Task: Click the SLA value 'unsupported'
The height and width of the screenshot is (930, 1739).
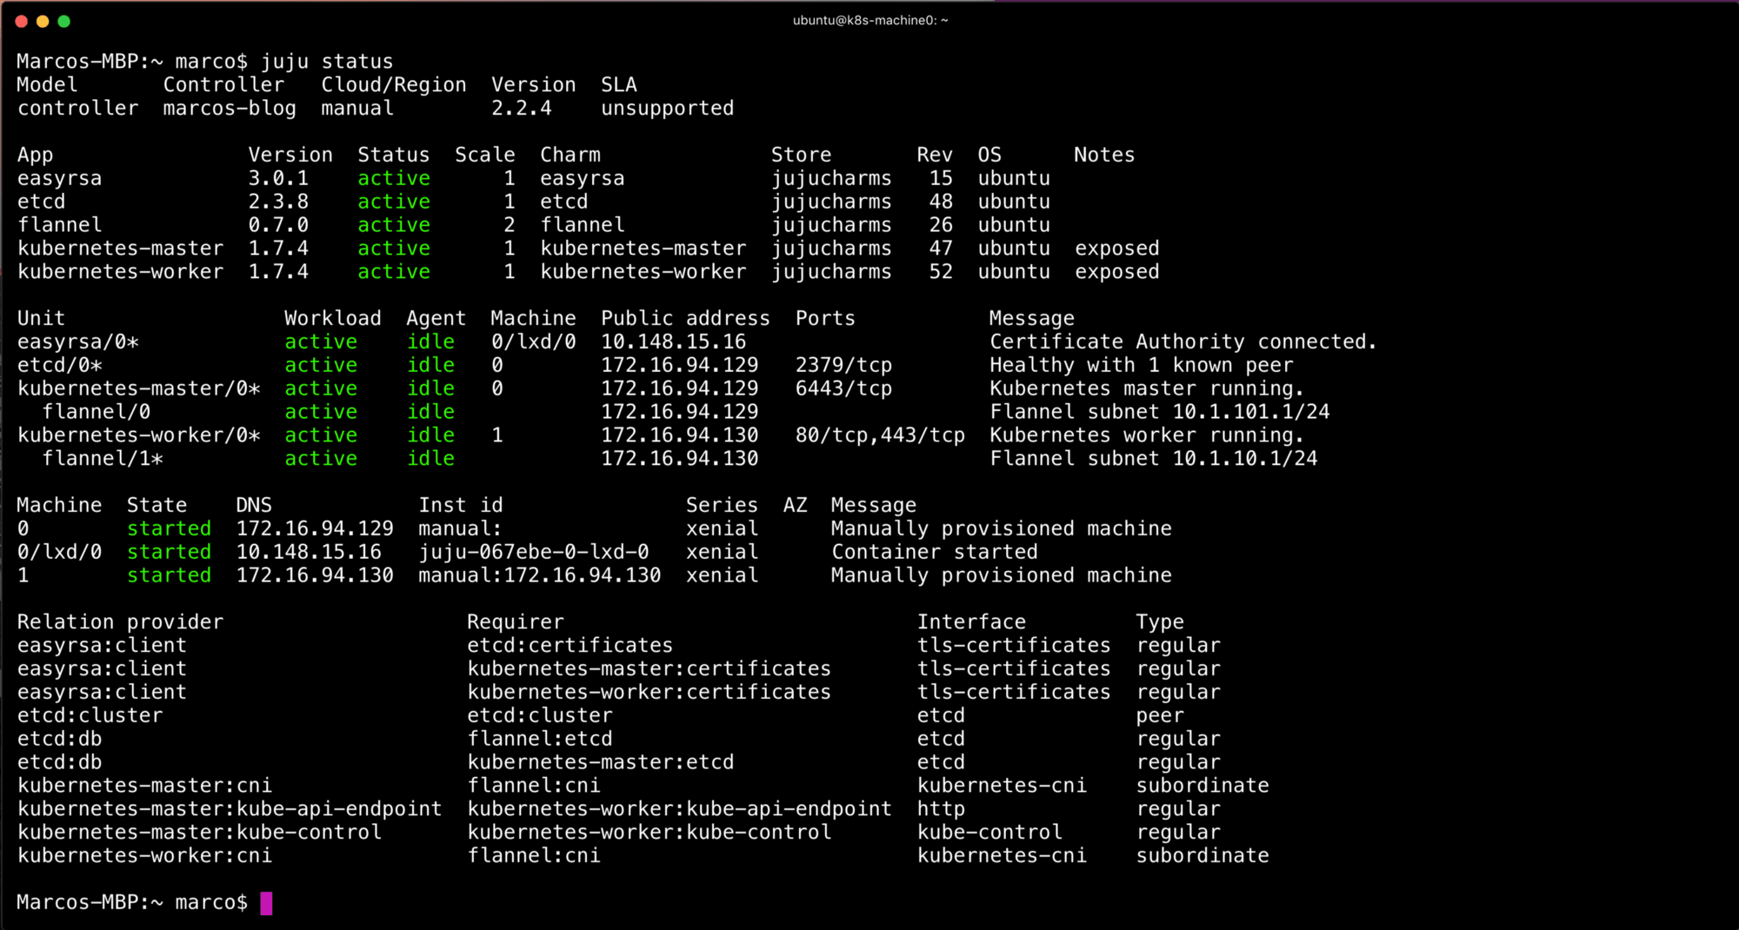Action: pyautogui.click(x=668, y=109)
